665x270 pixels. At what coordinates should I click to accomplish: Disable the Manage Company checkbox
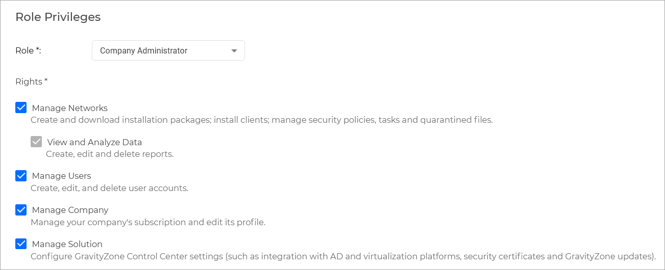click(21, 210)
